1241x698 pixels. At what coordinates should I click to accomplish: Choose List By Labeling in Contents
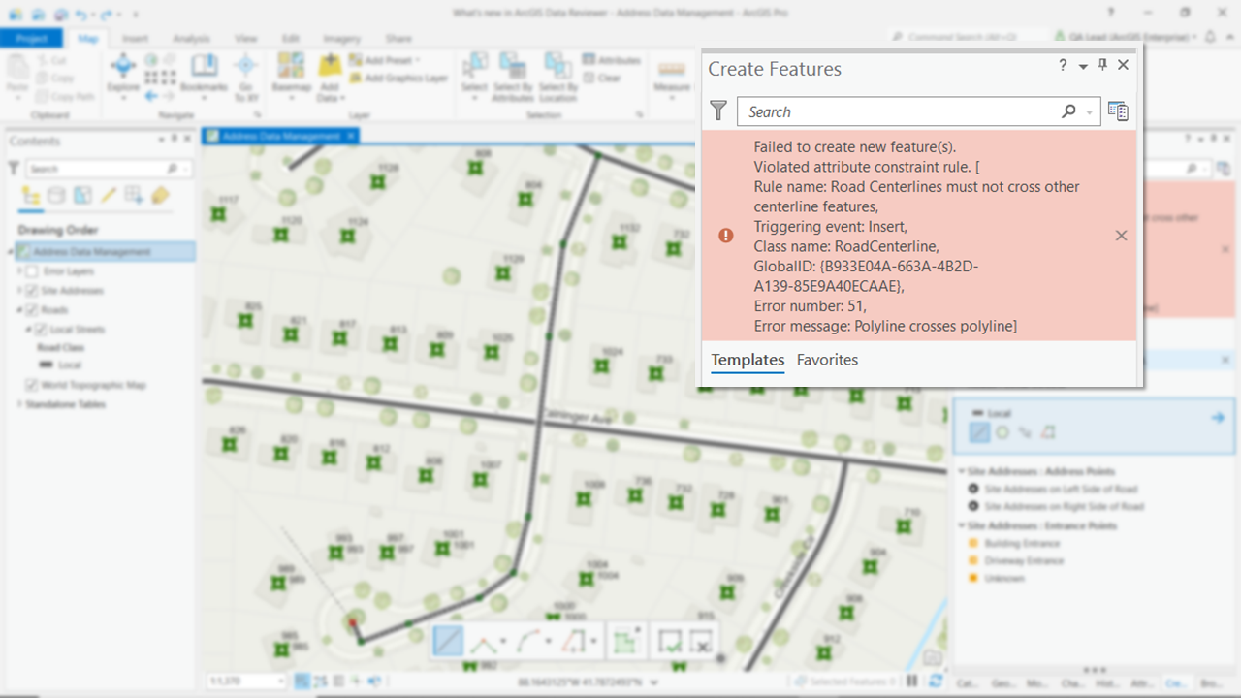(x=161, y=196)
